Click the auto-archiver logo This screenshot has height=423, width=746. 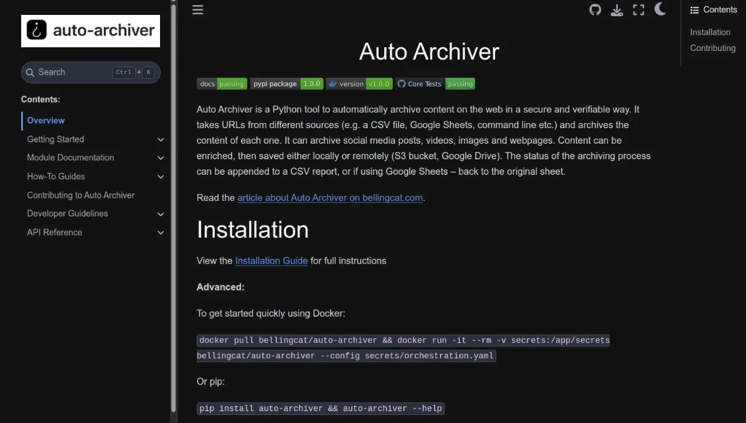90,31
